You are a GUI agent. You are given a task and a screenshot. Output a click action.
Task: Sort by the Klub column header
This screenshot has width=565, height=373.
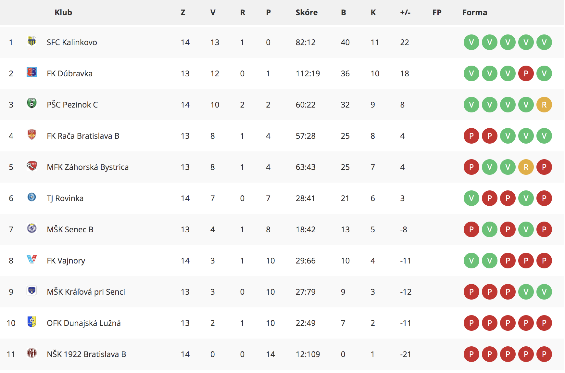(63, 13)
